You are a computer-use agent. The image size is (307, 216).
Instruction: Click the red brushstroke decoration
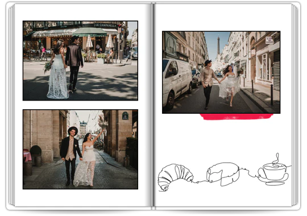point(237,117)
